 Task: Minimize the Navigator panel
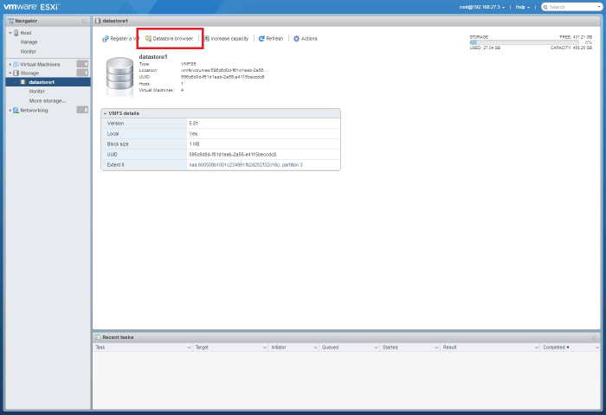(x=84, y=22)
